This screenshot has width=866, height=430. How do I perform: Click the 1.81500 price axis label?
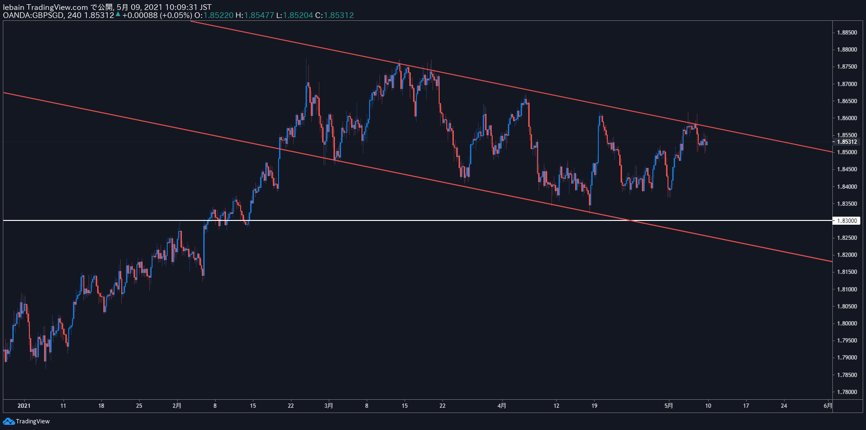click(x=847, y=272)
